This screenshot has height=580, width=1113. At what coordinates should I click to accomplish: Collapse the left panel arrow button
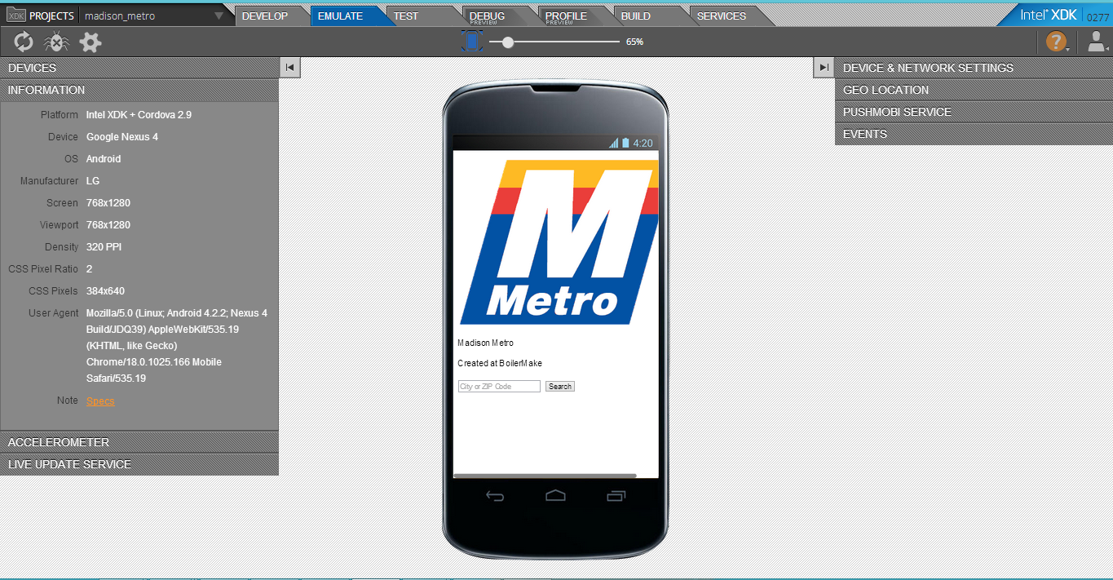[x=289, y=68]
